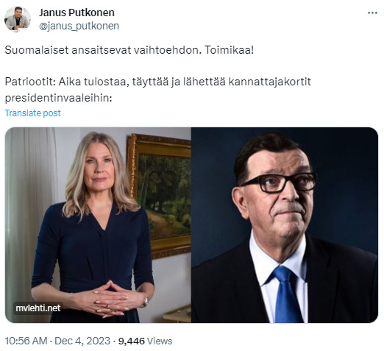Click the Translate post link
384x351 pixels.
32,113
